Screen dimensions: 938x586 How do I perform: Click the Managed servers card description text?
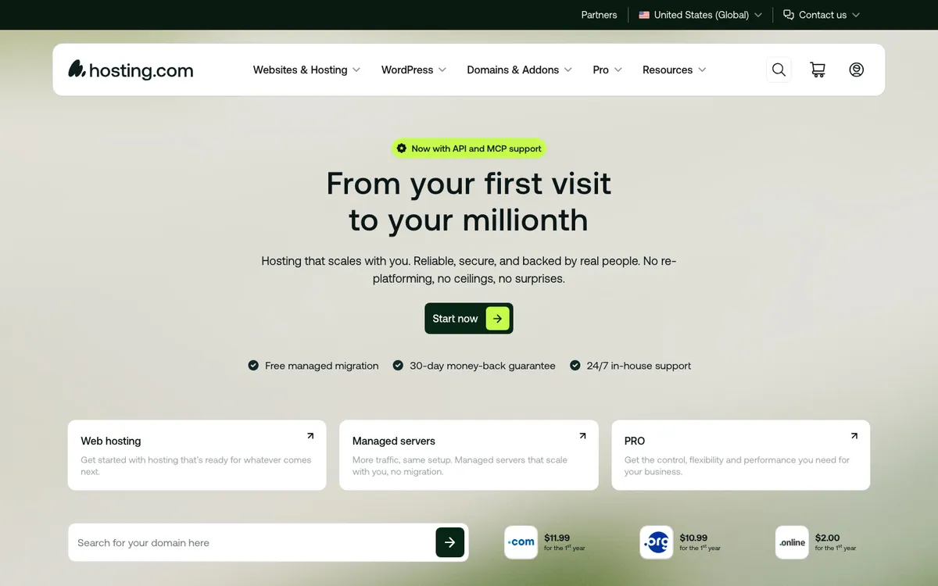pos(460,466)
